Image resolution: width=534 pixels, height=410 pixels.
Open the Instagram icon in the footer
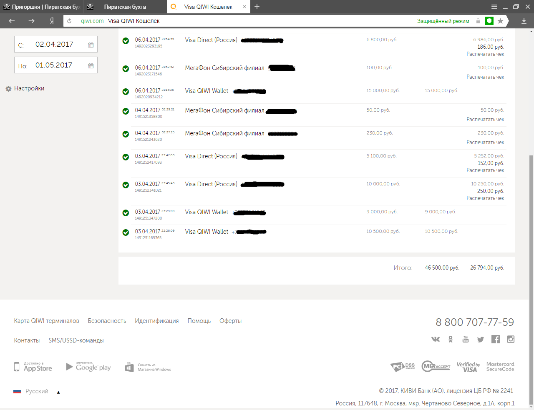pos(511,339)
